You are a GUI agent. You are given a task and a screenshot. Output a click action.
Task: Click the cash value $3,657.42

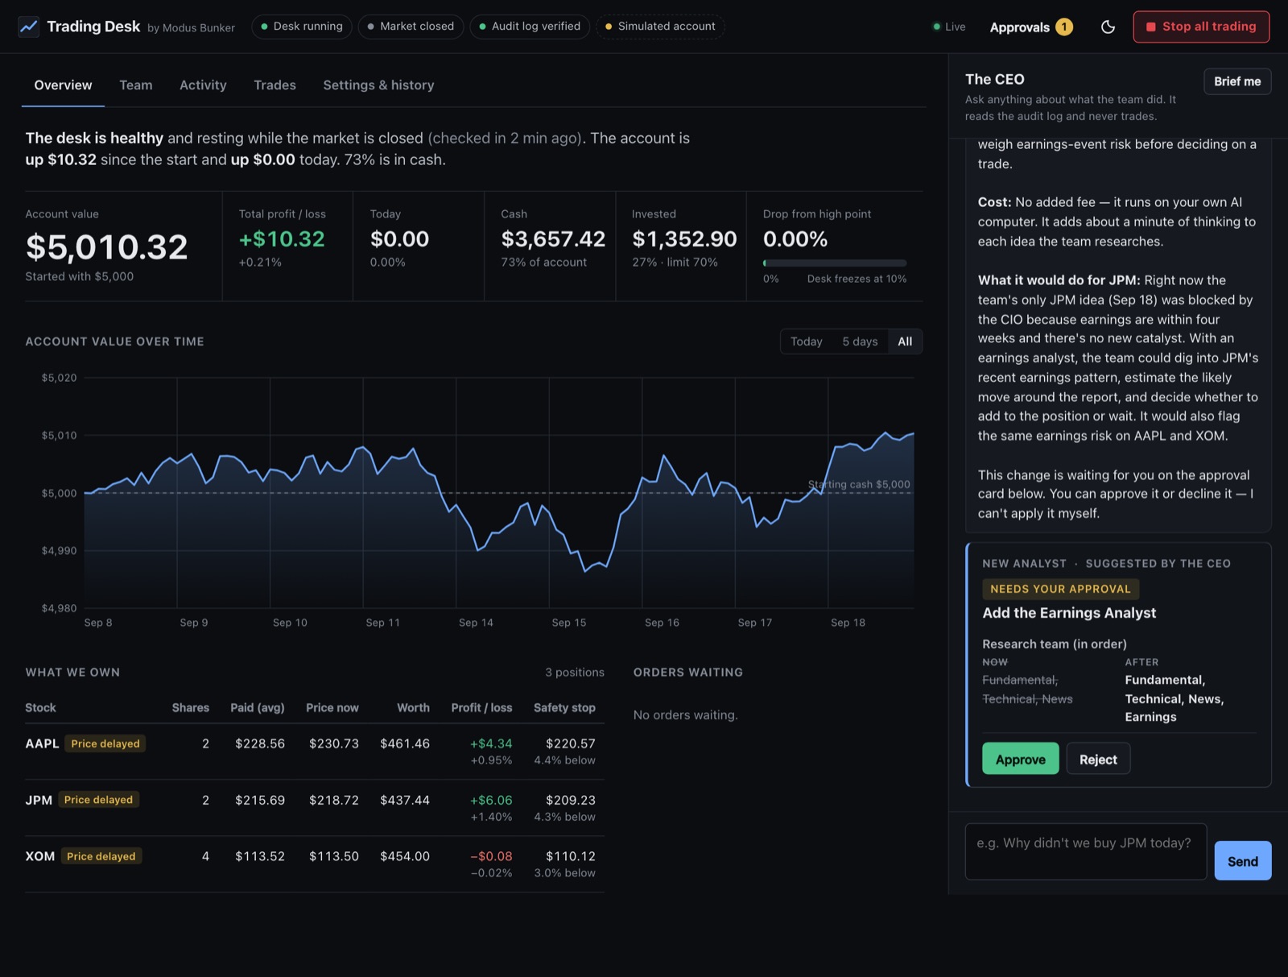pyautogui.click(x=553, y=239)
